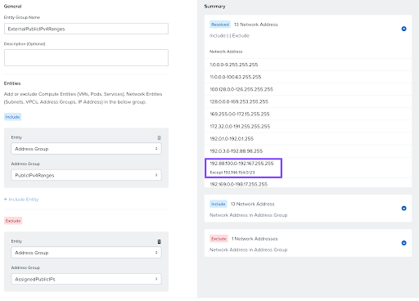Open AssignedPublicIPs address group dropdown
This screenshot has width=419, height=301.
[86, 279]
